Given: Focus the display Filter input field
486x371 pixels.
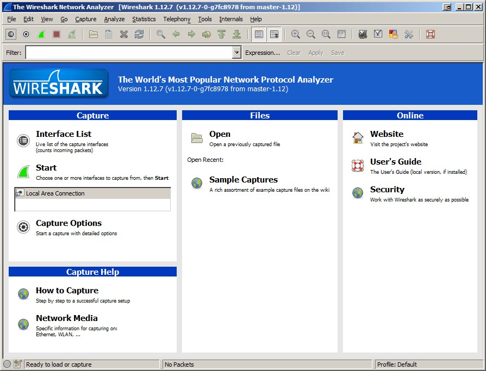Looking at the screenshot, I should 129,53.
